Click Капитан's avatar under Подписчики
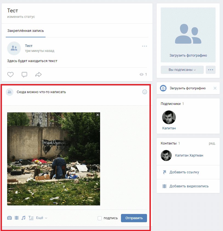 [168, 117]
